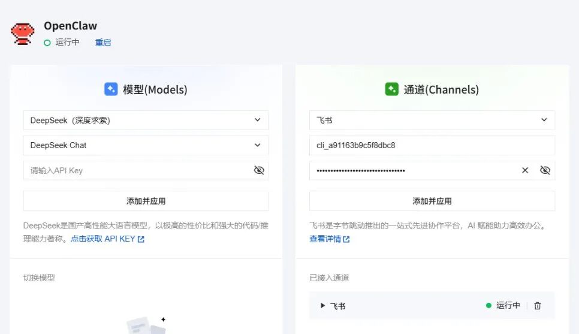
Task: Click 添加并应用 under Channels
Action: (432, 201)
